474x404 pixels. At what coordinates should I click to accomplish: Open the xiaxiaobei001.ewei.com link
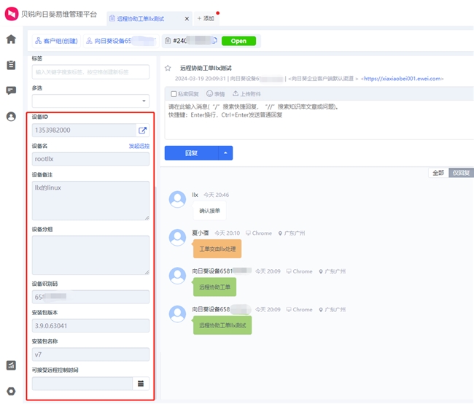click(403, 79)
